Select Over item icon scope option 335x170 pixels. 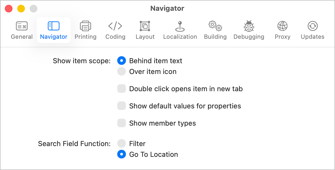pos(122,71)
